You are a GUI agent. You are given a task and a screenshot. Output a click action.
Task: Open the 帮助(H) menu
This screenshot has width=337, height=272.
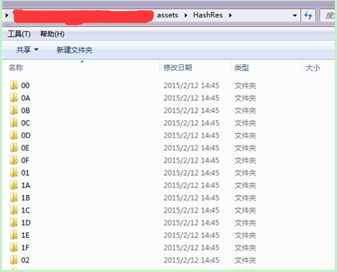52,34
